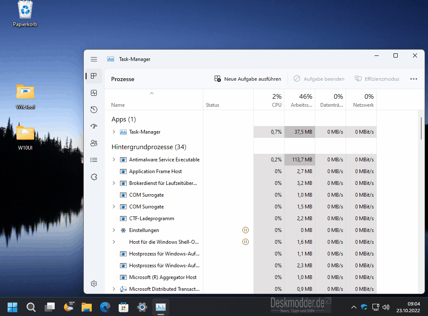Image resolution: width=428 pixels, height=316 pixels.
Task: Toggle the hamburger navigation menu
Action: click(94, 59)
